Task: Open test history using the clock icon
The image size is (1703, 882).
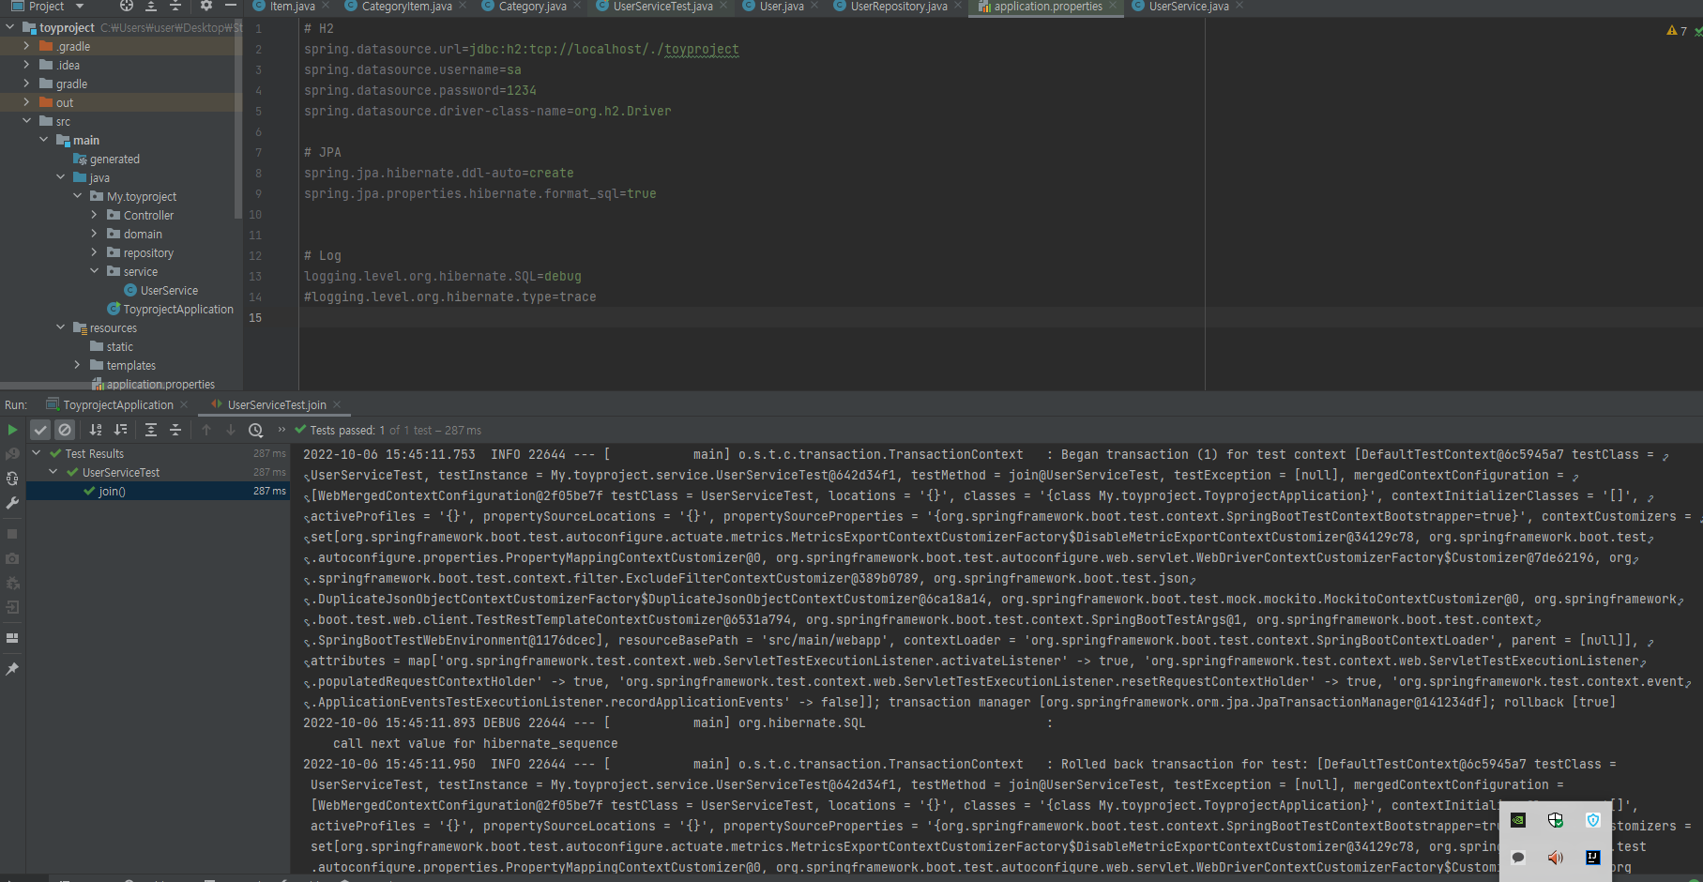Action: coord(255,430)
